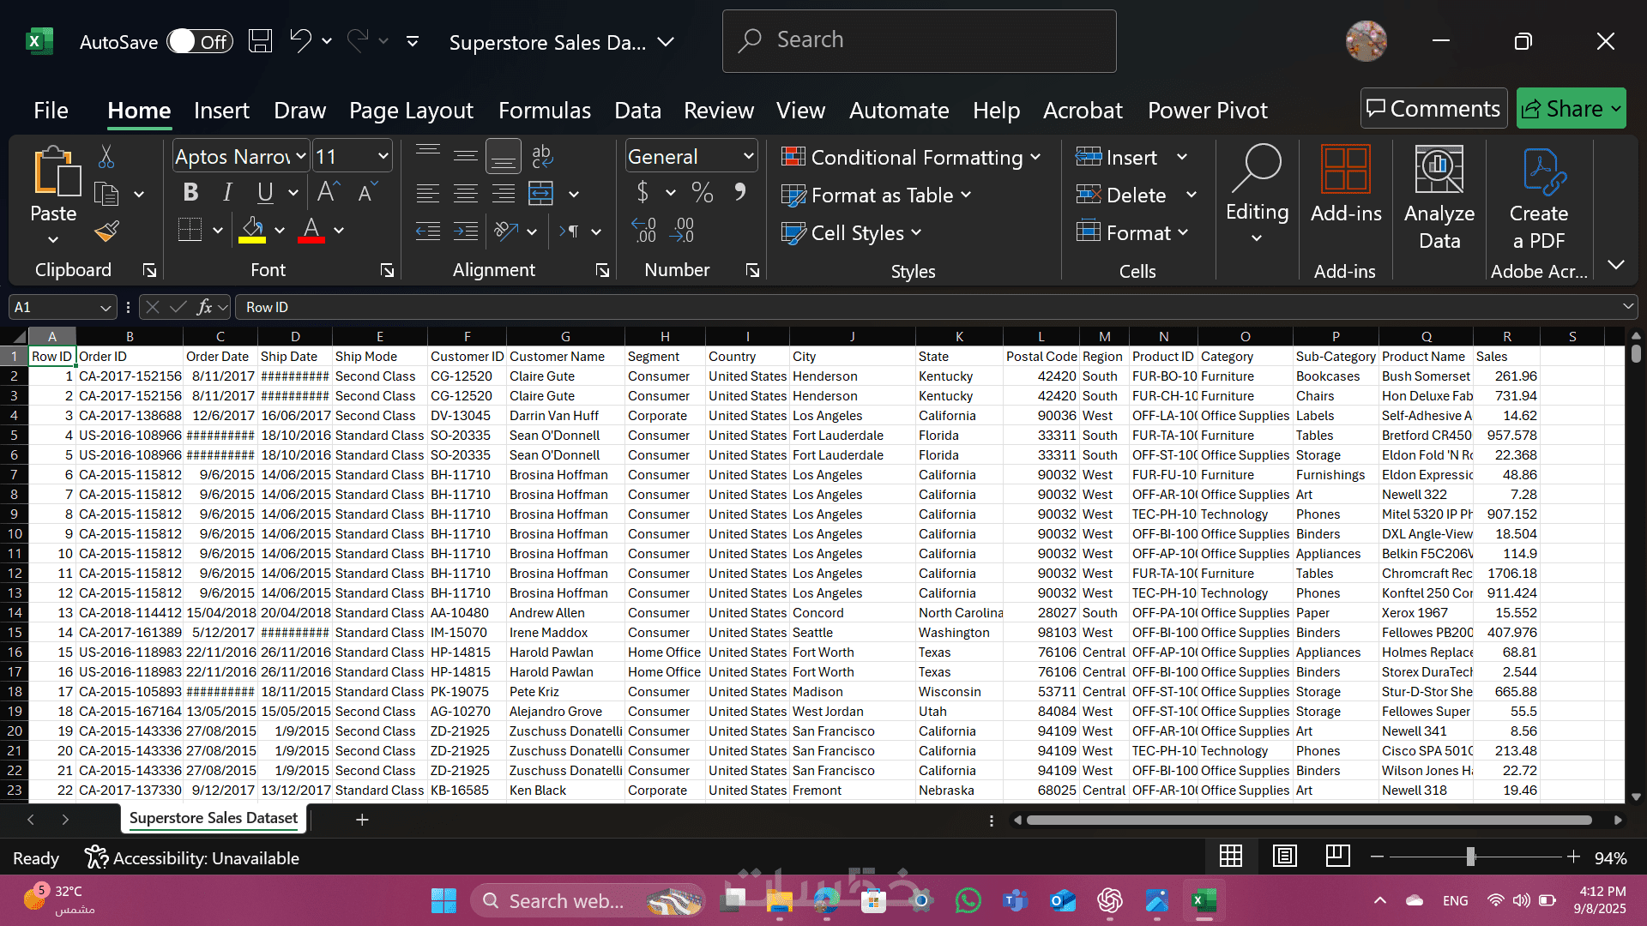Image resolution: width=1647 pixels, height=926 pixels.
Task: Toggle Bold formatting
Action: click(190, 193)
